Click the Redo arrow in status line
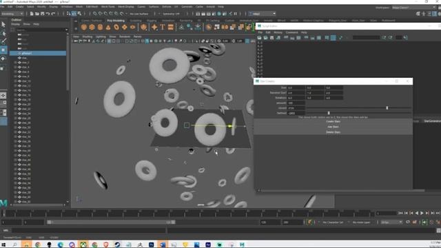Viewport: 441px width, 248px height. tap(53, 14)
